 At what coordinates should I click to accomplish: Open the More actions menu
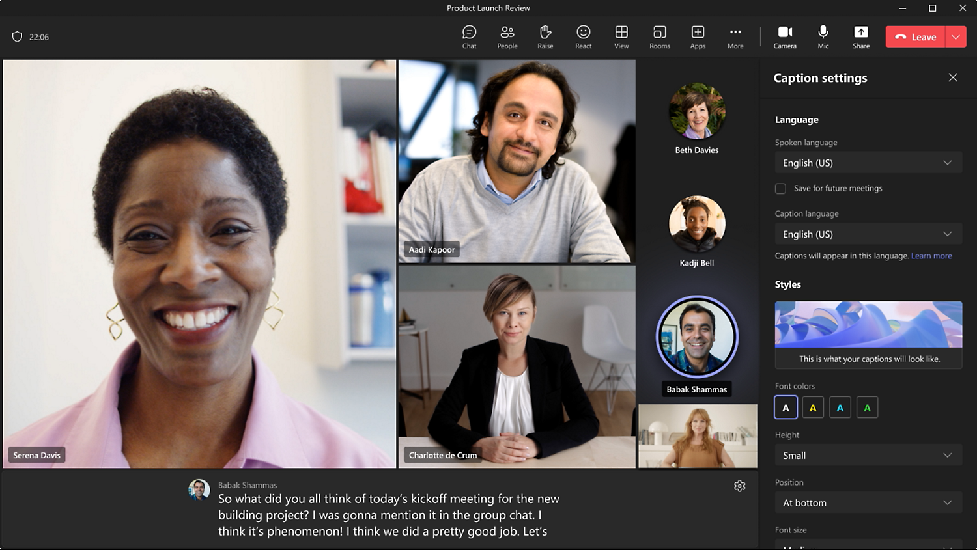[735, 36]
